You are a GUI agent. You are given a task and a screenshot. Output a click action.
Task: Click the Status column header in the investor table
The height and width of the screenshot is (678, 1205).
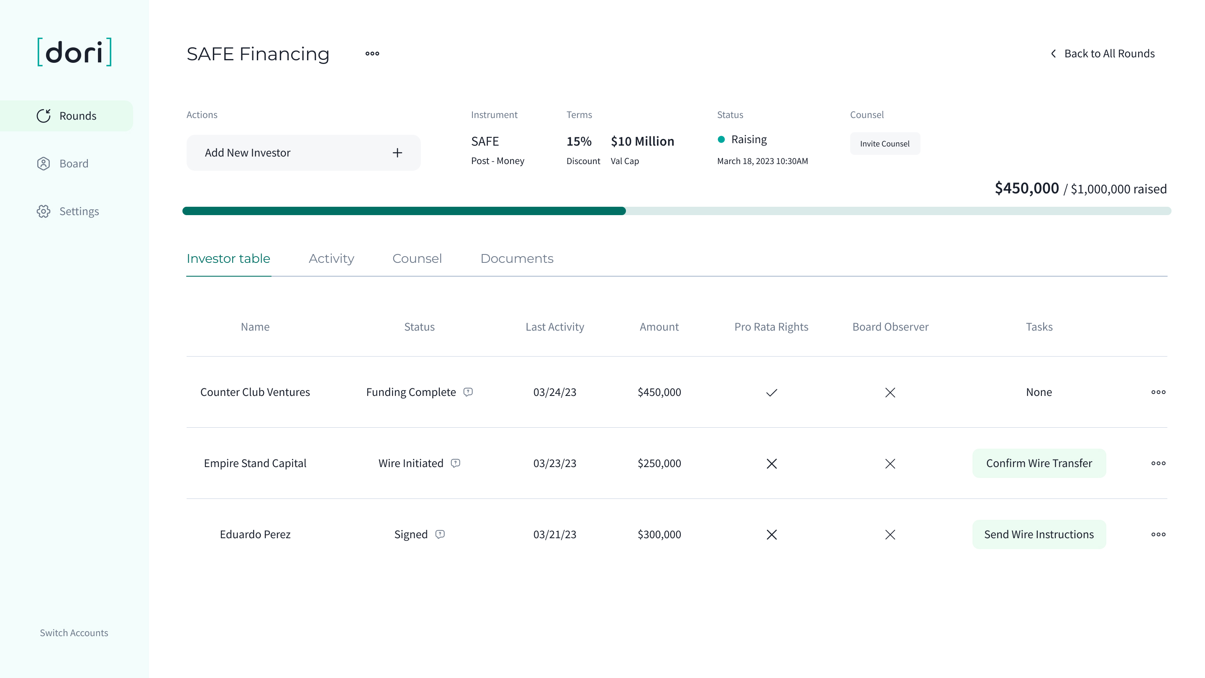point(419,326)
